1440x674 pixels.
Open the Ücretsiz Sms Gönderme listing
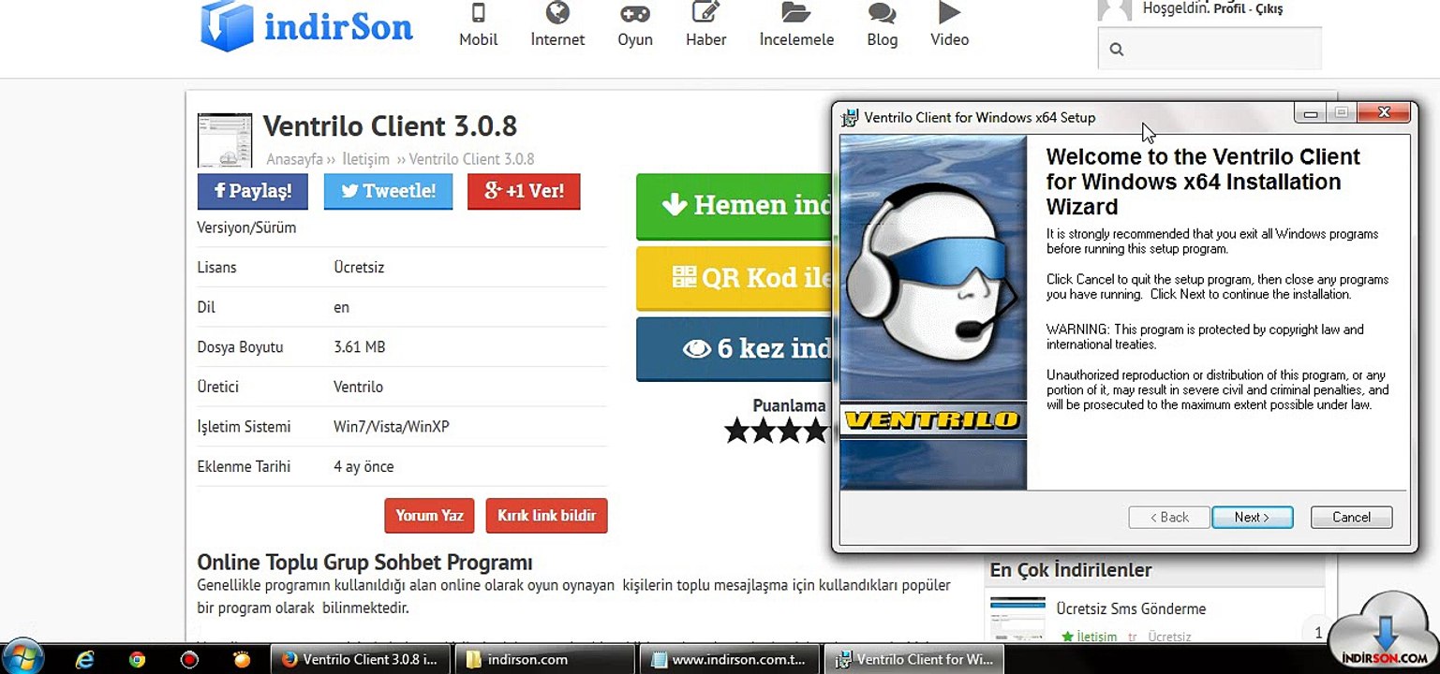(x=1131, y=608)
